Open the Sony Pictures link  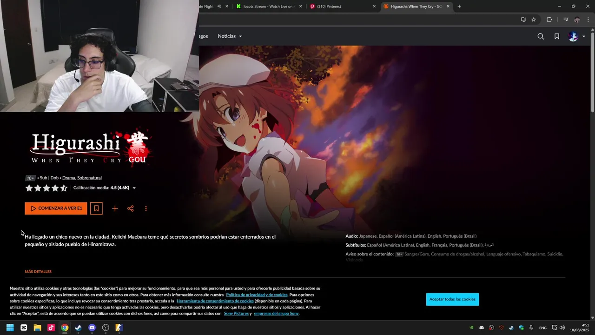pos(236,314)
